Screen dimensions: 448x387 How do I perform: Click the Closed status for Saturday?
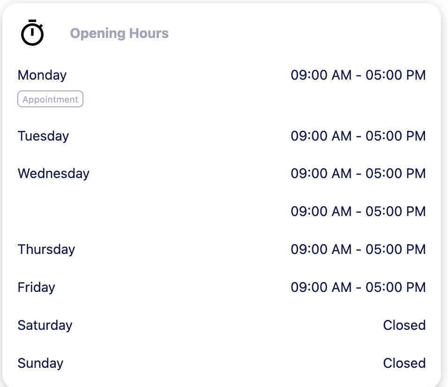tap(404, 325)
